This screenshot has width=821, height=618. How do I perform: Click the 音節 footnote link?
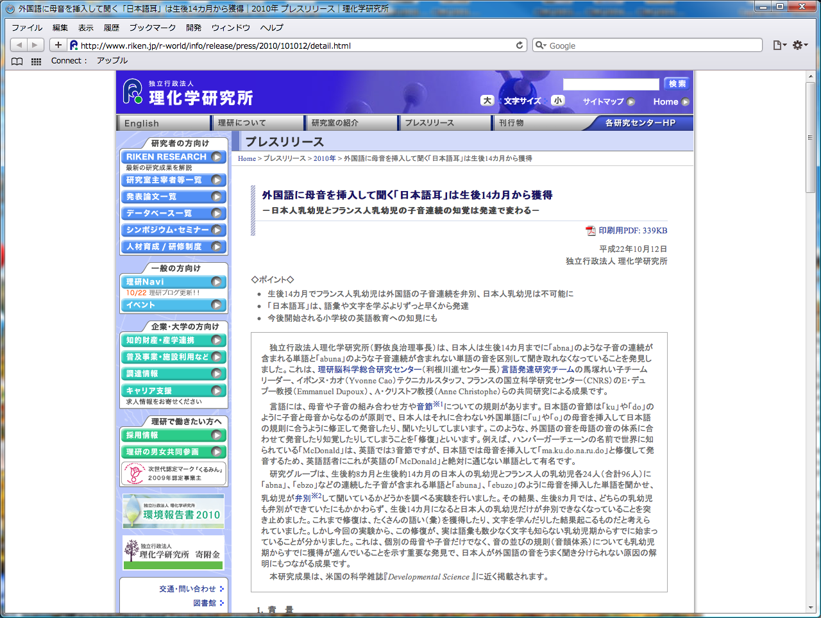(x=425, y=406)
